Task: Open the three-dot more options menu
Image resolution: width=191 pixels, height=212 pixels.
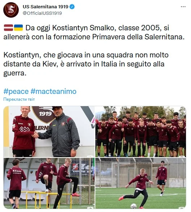Action: pos(183,7)
